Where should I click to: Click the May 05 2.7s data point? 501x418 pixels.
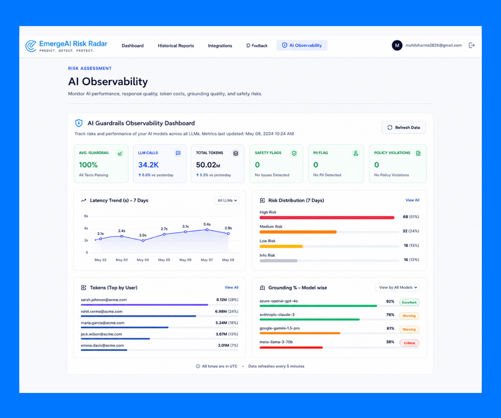pos(164,234)
